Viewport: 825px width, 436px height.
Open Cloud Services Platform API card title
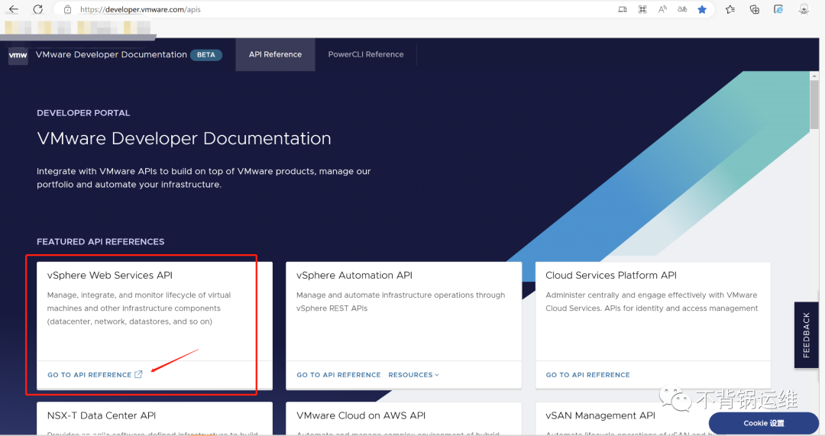(x=611, y=275)
